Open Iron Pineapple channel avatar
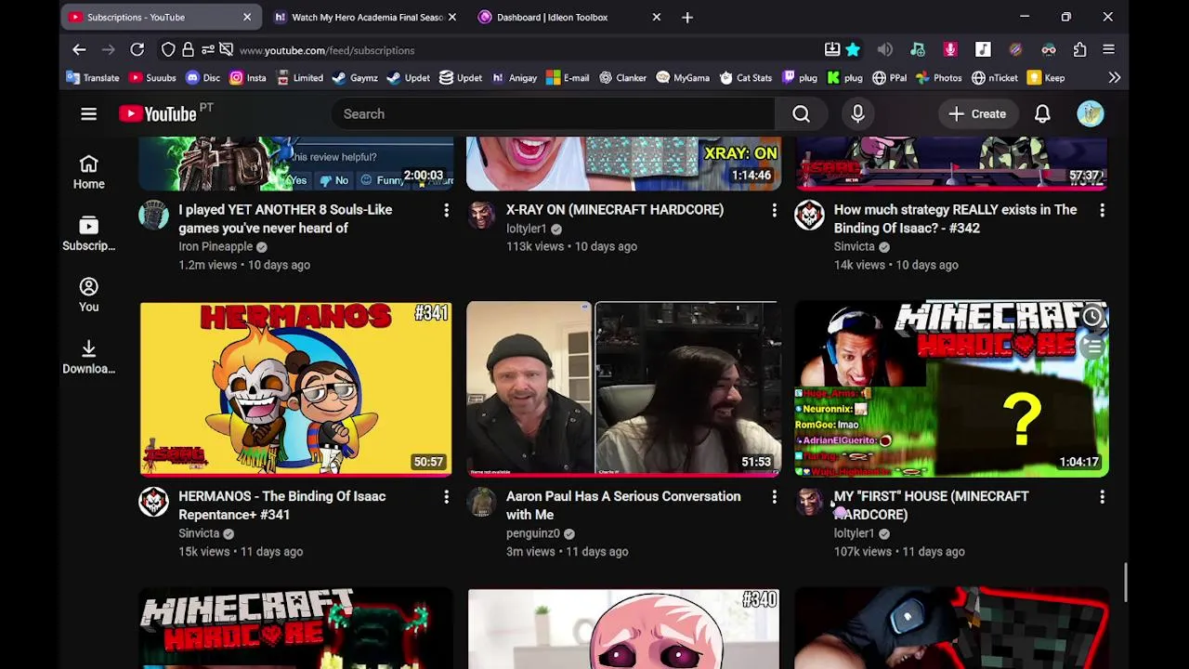Viewport: 1189px width, 669px height. click(154, 215)
